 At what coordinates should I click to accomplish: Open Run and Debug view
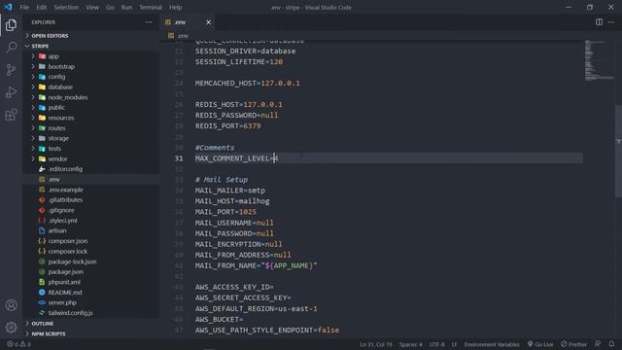click(11, 92)
